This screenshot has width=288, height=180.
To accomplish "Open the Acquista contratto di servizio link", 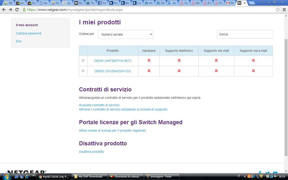I will click(99, 105).
